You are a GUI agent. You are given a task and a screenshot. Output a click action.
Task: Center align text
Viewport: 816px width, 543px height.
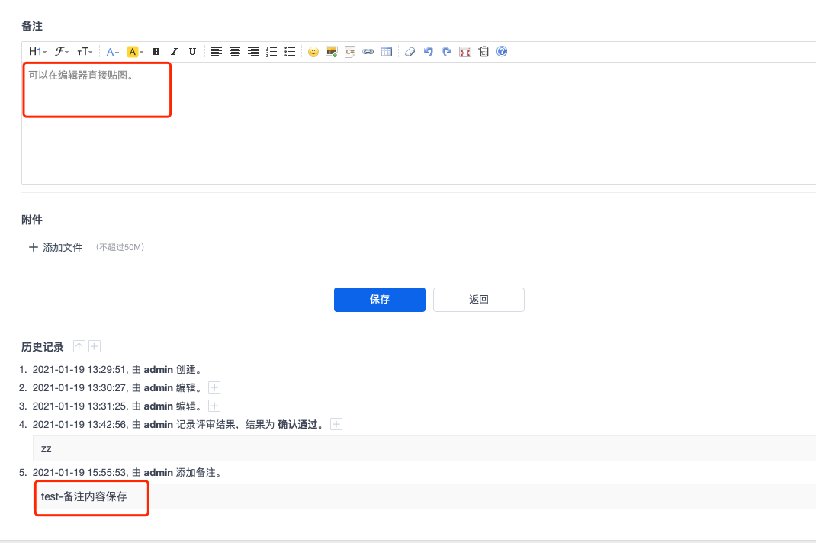(235, 52)
